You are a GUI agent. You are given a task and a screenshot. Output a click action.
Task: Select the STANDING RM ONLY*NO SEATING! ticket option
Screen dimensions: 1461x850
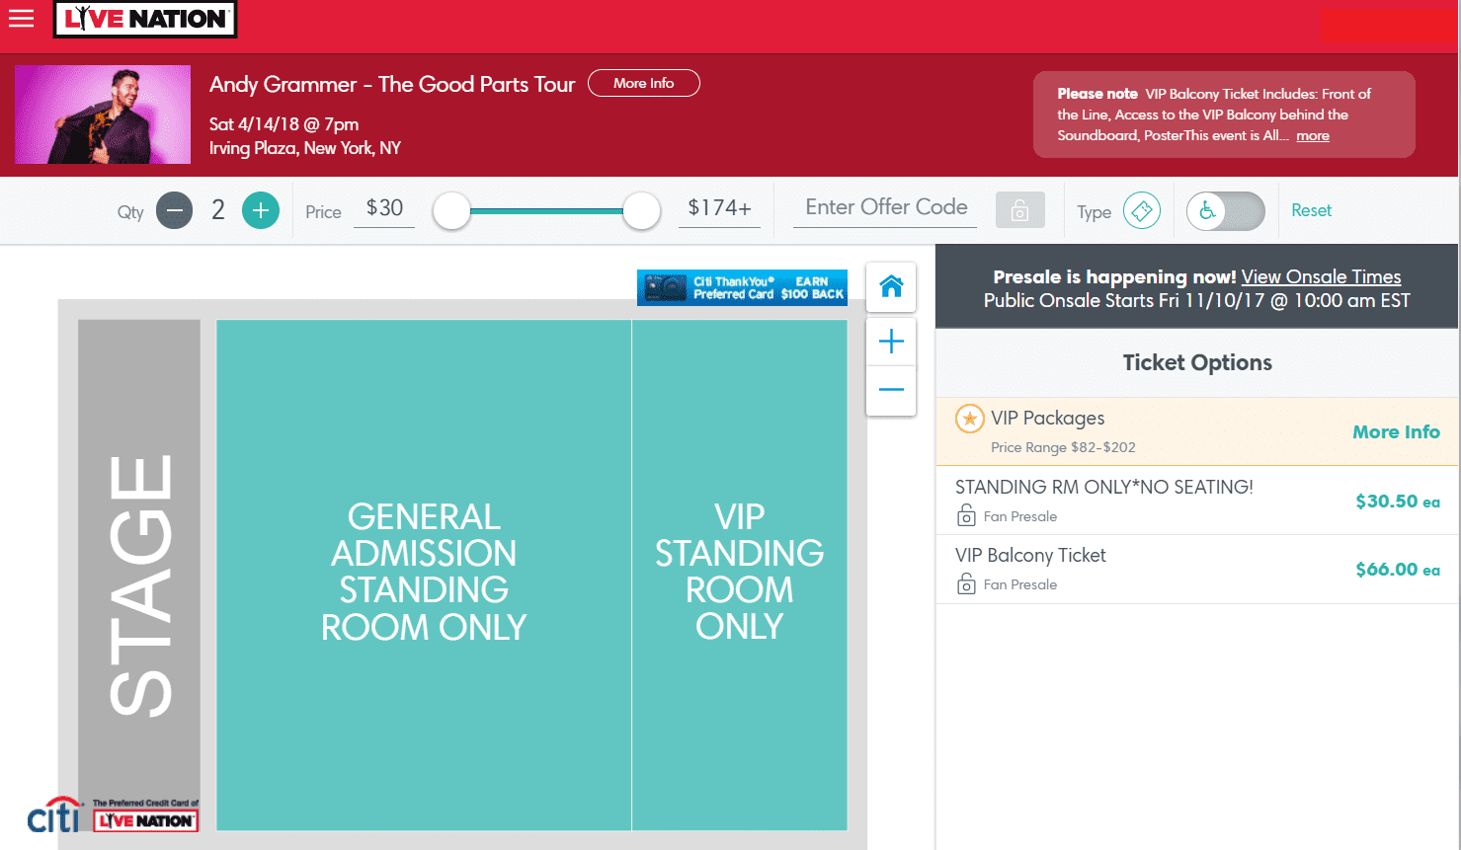[x=1197, y=501]
